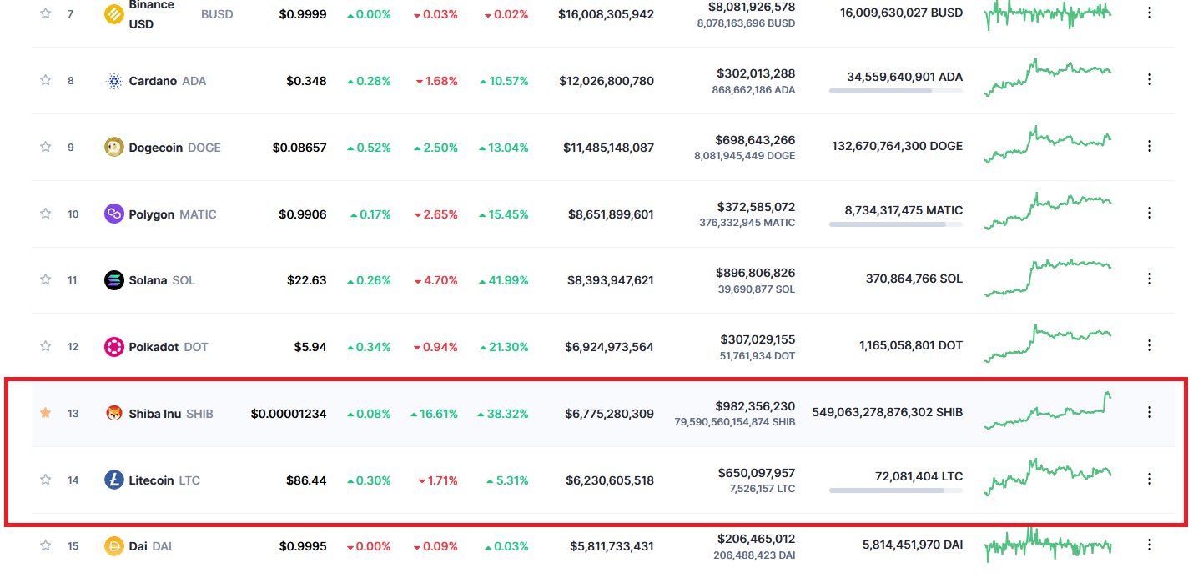Add Binance USD to watchlist with star
This screenshot has width=1198, height=578.
click(46, 13)
